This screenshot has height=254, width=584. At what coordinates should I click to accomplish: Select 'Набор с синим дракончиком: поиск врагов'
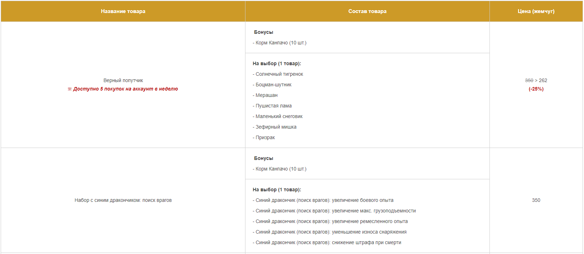tap(123, 200)
